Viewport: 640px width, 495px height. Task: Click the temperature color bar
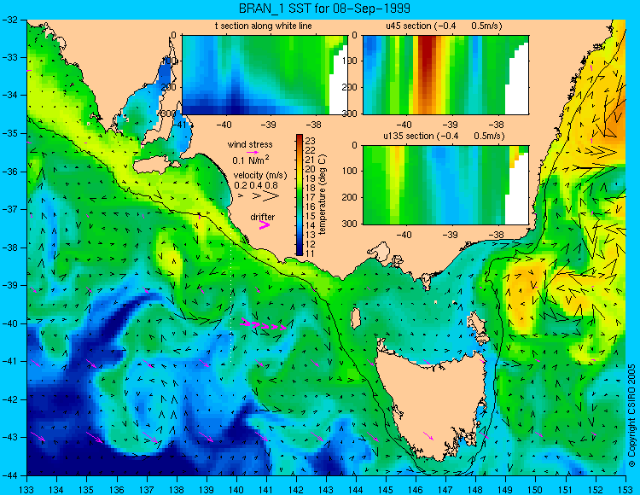(x=300, y=195)
